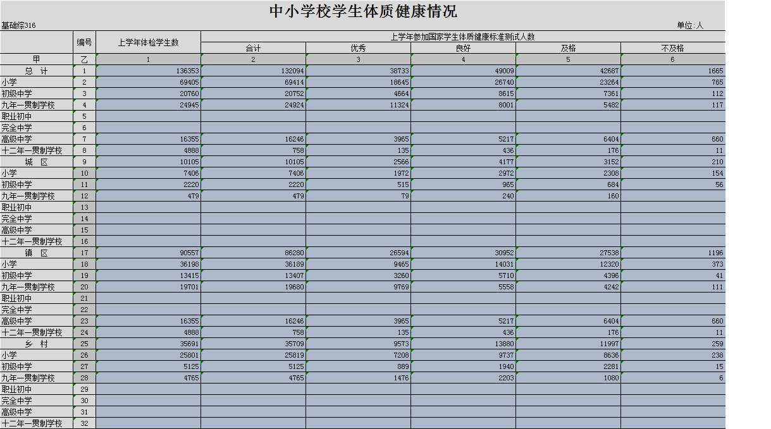This screenshot has height=429, width=771.
Task: Click the cell with value 4177
Action: click(463, 162)
